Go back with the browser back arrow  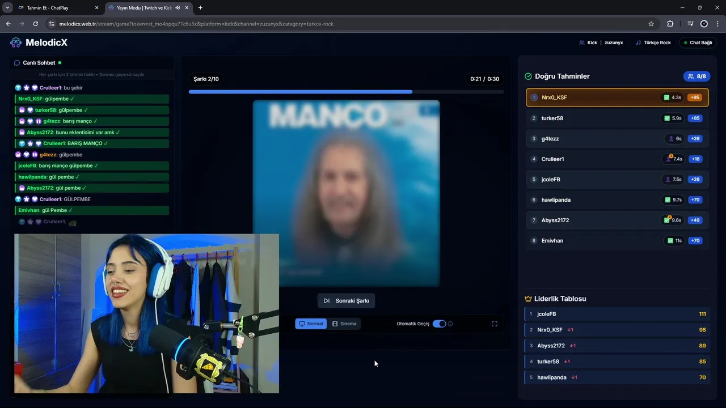[8, 24]
